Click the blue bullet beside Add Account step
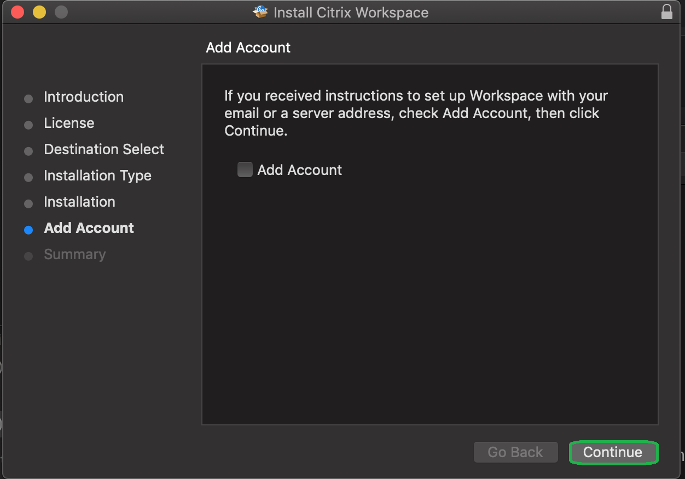The image size is (685, 479). pos(28,230)
